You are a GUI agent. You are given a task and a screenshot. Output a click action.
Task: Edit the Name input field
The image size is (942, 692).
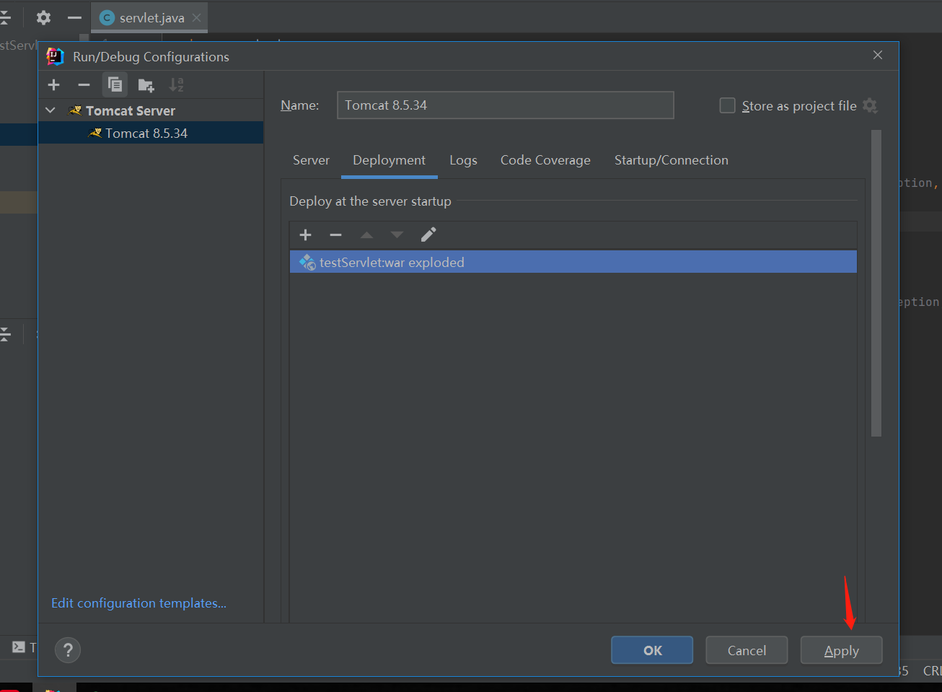coord(505,105)
